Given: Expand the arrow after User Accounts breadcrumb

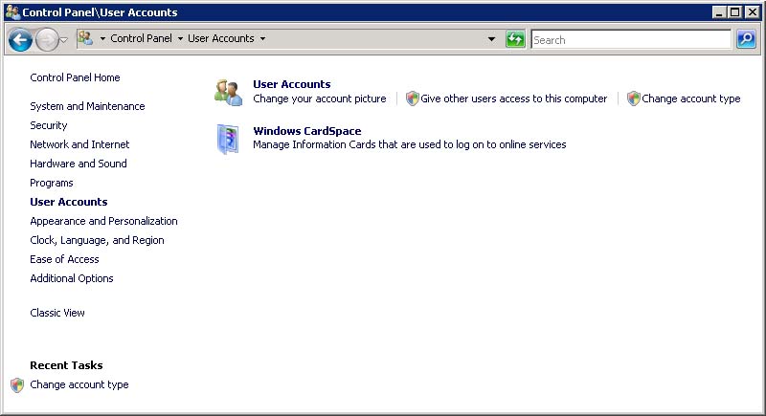Looking at the screenshot, I should (262, 38).
